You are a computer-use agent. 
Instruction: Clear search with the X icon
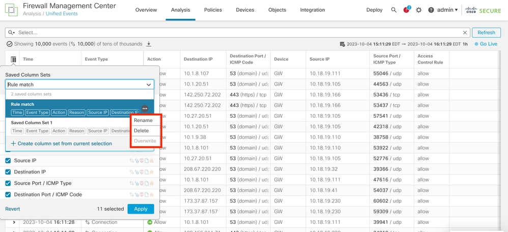(465, 33)
